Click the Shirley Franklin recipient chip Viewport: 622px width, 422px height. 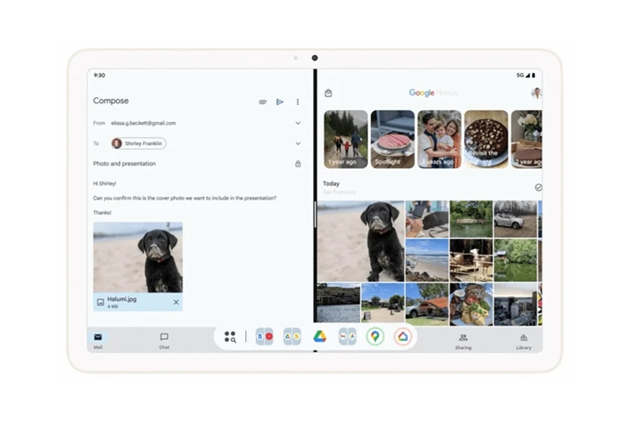[x=139, y=143]
